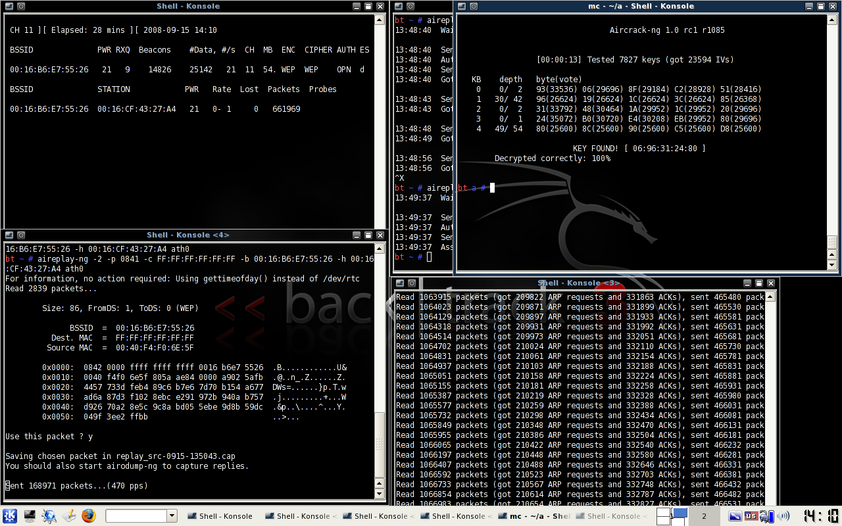Switch to virtual desktop 2 in pager
Image resolution: width=842 pixels, height=526 pixels.
(x=704, y=516)
